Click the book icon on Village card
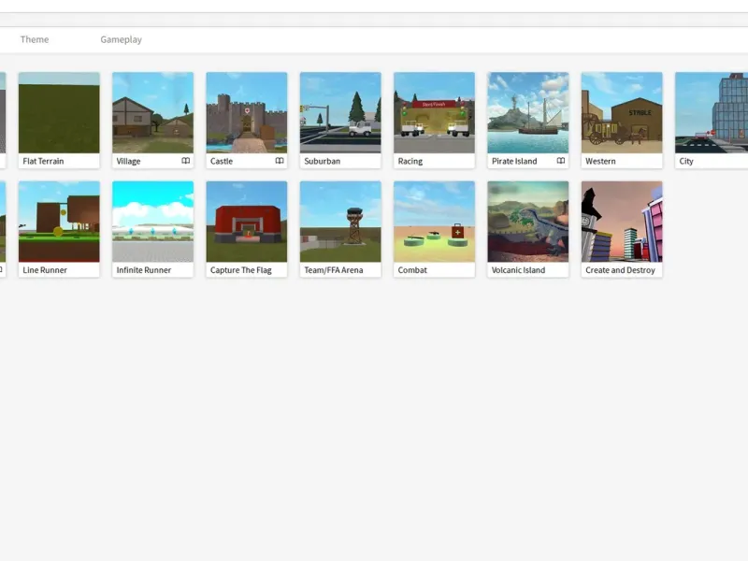The width and height of the screenshot is (748, 561). tap(185, 161)
